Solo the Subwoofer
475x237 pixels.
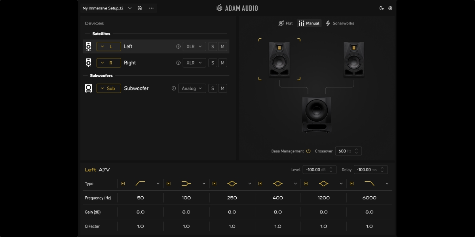213,88
